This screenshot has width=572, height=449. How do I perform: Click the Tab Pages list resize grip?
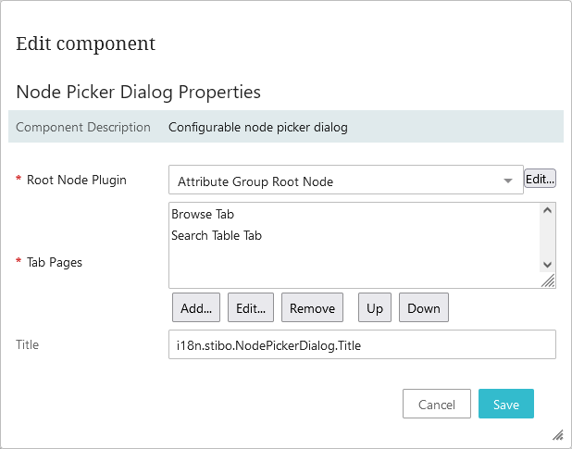548,281
